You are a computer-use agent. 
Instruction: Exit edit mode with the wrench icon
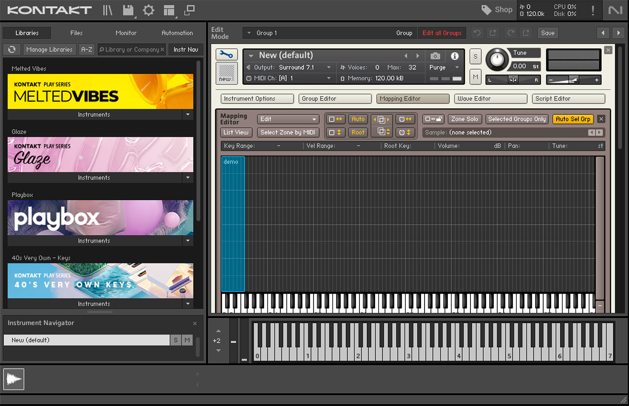[226, 55]
